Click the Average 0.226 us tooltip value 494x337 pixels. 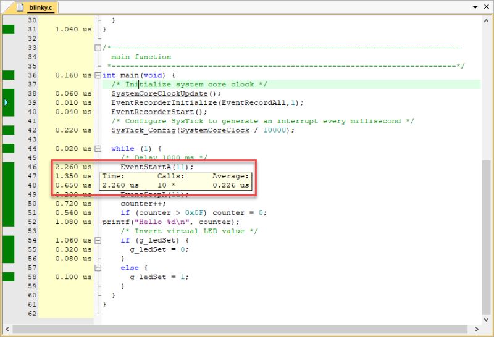pyautogui.click(x=230, y=185)
